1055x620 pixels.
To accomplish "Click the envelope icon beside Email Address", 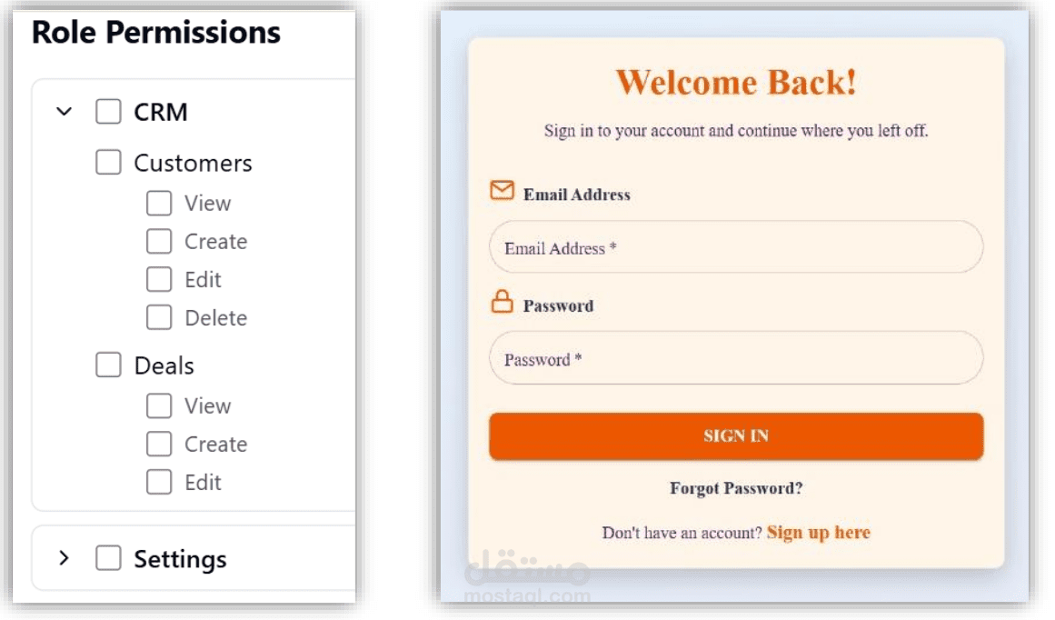I will click(x=502, y=190).
